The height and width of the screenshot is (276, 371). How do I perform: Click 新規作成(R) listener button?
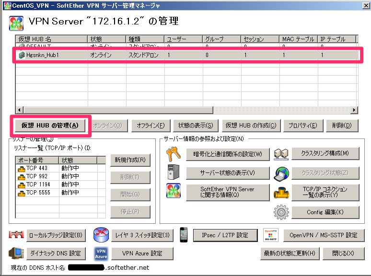(x=130, y=160)
